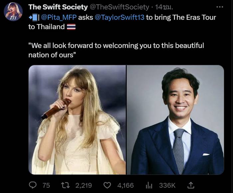Open the left photo of singer with microphone
The width and height of the screenshot is (233, 193).
point(77,119)
